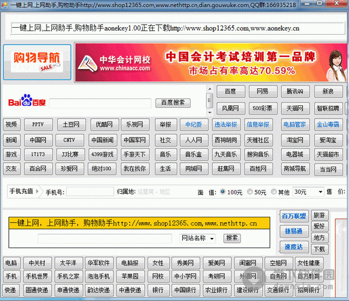Click the 百度搜索 button
This screenshot has width=349, height=301.
tap(173, 102)
